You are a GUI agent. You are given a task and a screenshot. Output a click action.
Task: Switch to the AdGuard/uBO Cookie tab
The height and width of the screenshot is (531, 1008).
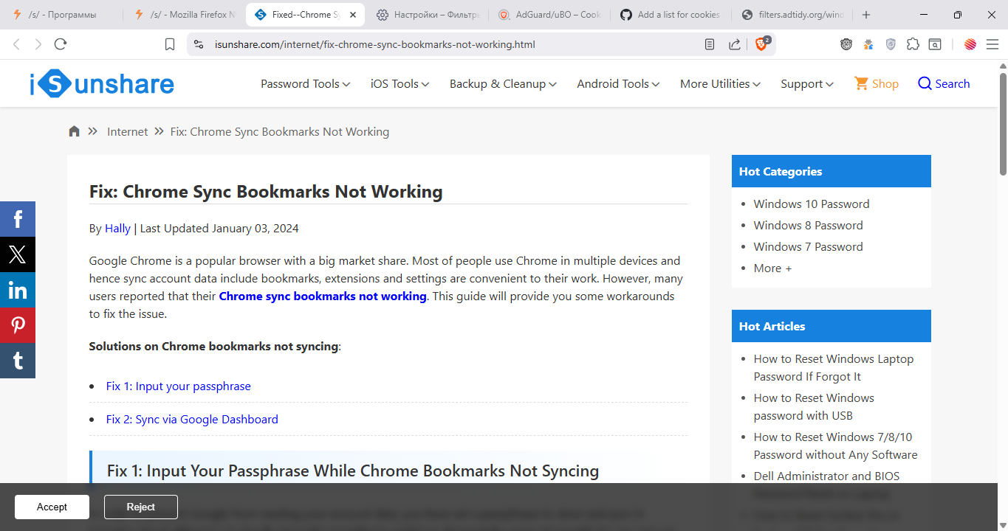coord(550,15)
